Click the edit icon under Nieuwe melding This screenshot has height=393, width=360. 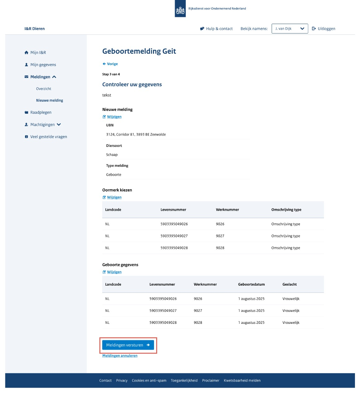pos(104,117)
